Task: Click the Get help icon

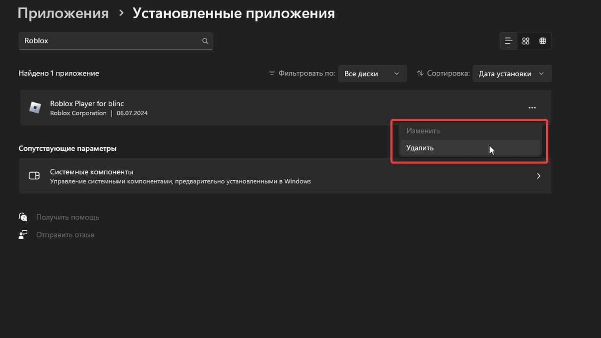Action: (23, 217)
